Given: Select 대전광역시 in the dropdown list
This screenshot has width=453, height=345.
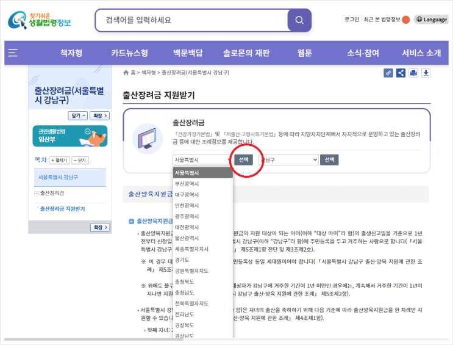Looking at the screenshot, I should tap(203, 227).
